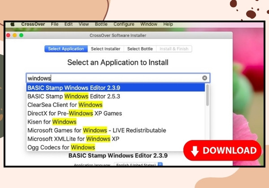This screenshot has width=269, height=188.
Task: Switch to the Select Application tab
Action: click(x=66, y=49)
